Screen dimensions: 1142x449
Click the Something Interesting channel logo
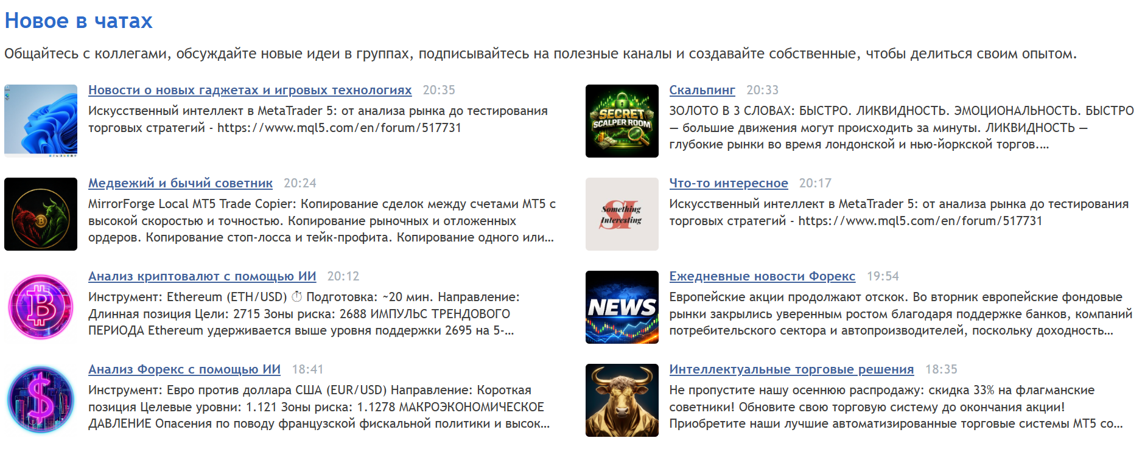click(x=622, y=214)
